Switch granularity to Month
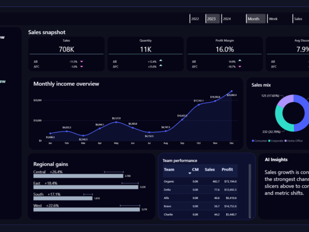Image resolution: width=309 pixels, height=232 pixels. pos(256,19)
